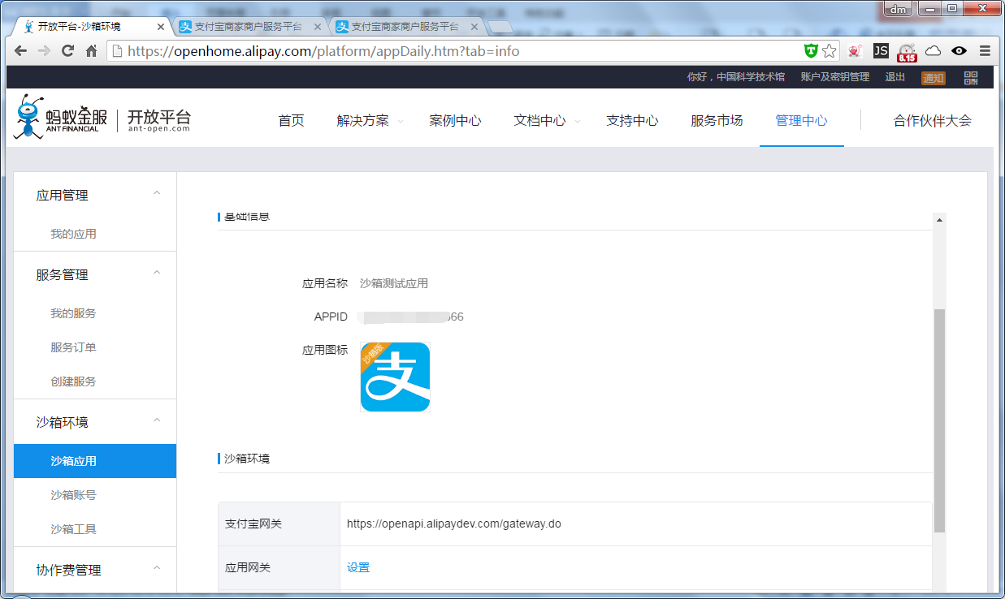Screen dimensions: 1005x599
Task: Reload the page with refresh icon
Action: click(x=68, y=50)
